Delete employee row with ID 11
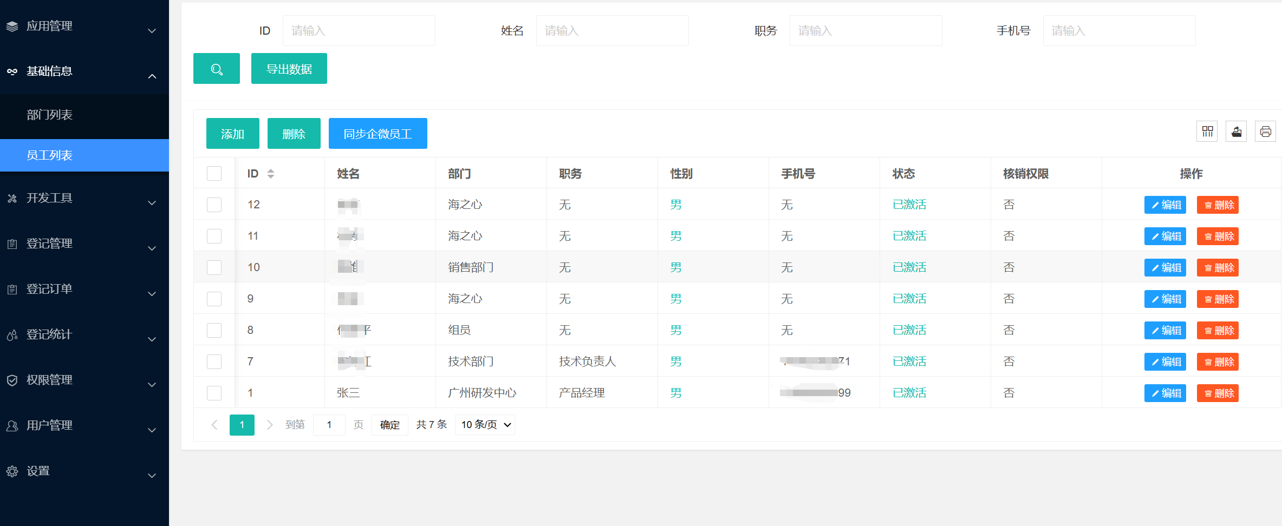Image resolution: width=1282 pixels, height=526 pixels. (x=1218, y=236)
